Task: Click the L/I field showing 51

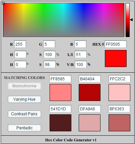Action: (81, 54)
